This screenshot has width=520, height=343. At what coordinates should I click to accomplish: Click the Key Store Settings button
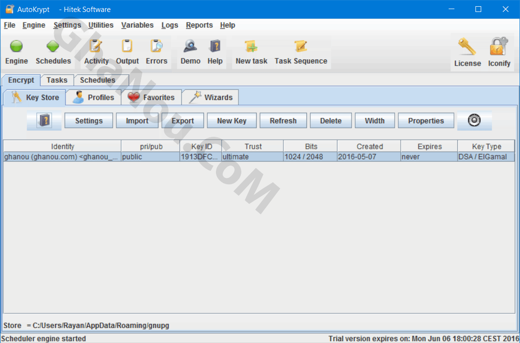pyautogui.click(x=89, y=121)
